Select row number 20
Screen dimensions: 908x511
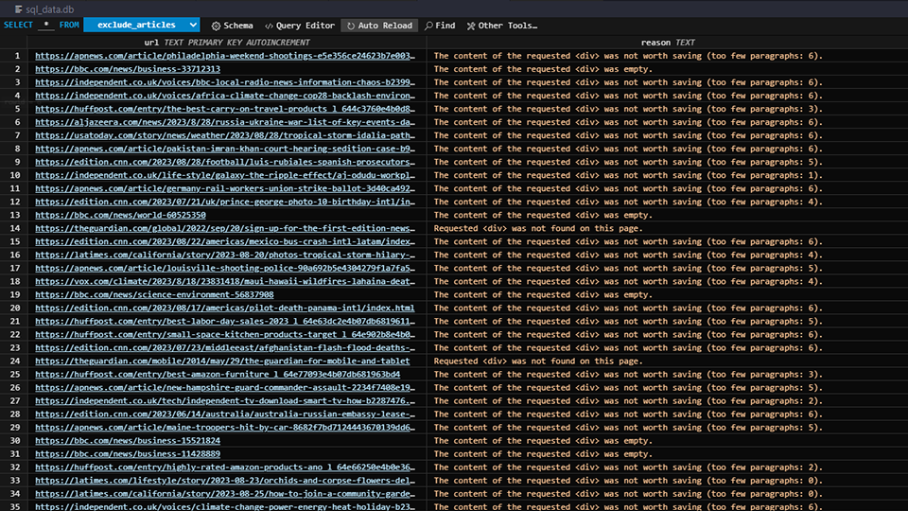pos(15,308)
